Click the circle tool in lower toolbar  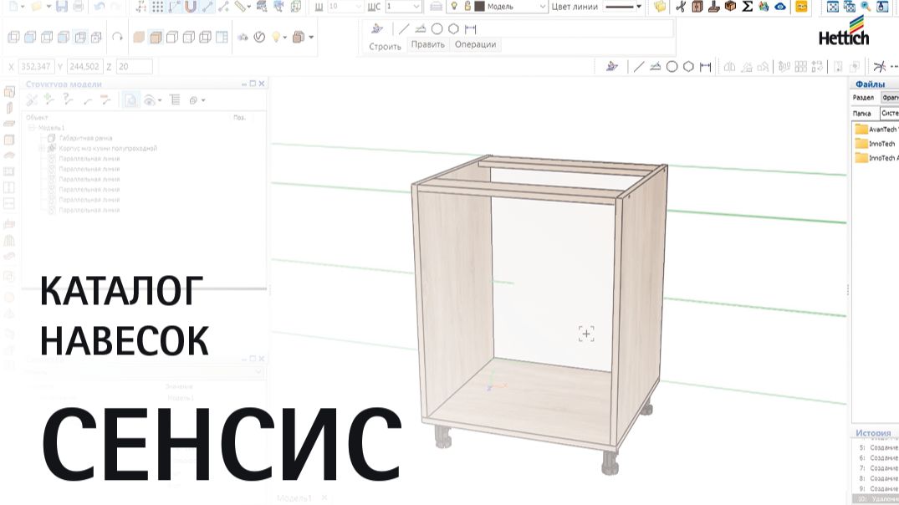672,67
